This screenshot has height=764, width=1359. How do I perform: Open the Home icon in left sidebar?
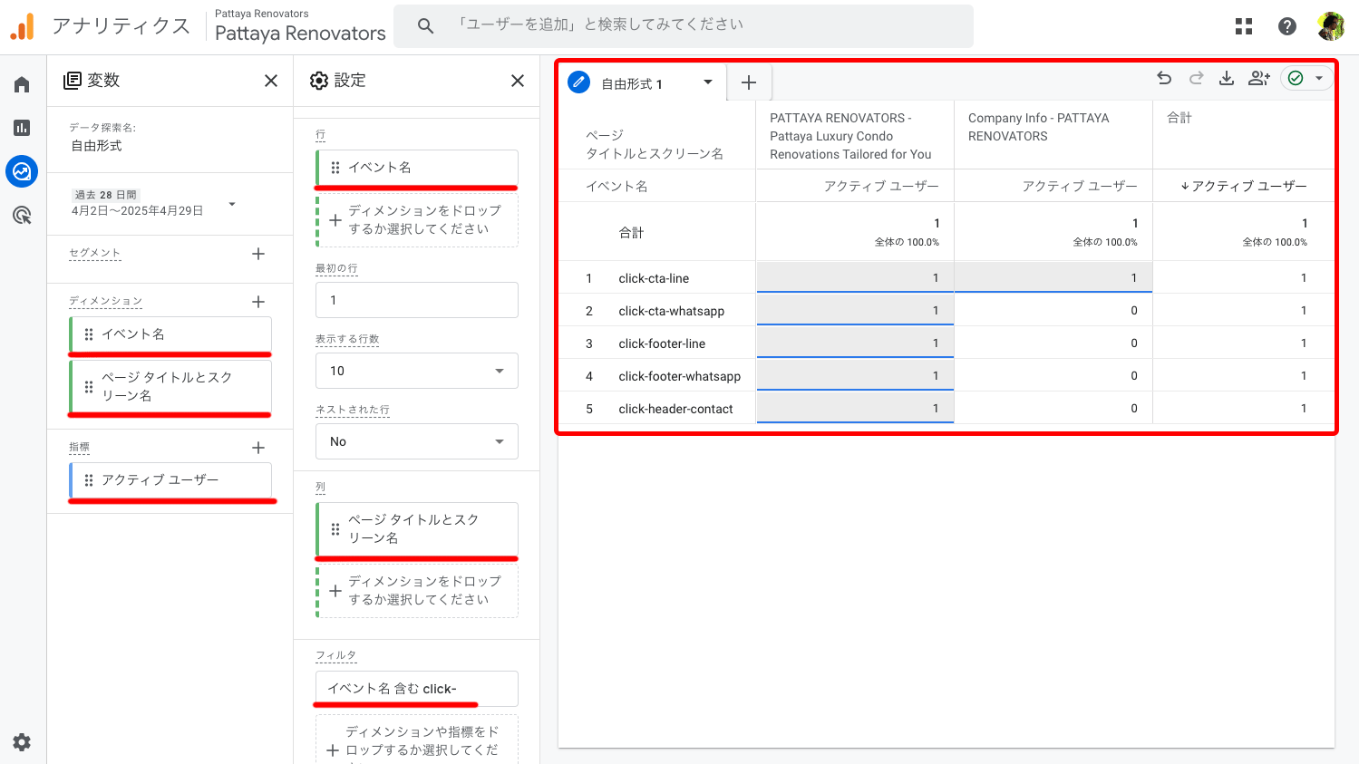click(x=22, y=84)
